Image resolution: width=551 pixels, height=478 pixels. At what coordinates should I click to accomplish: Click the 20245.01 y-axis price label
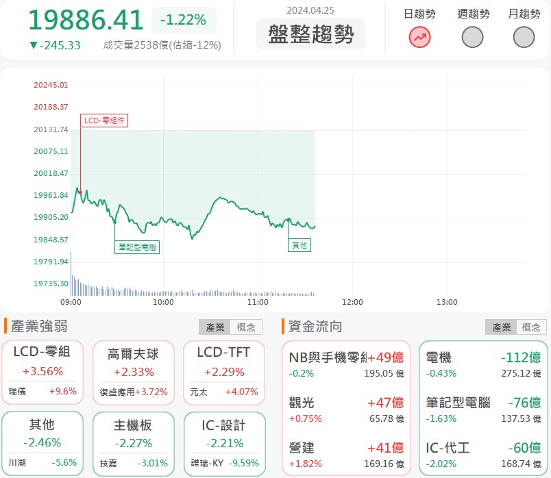coord(51,85)
